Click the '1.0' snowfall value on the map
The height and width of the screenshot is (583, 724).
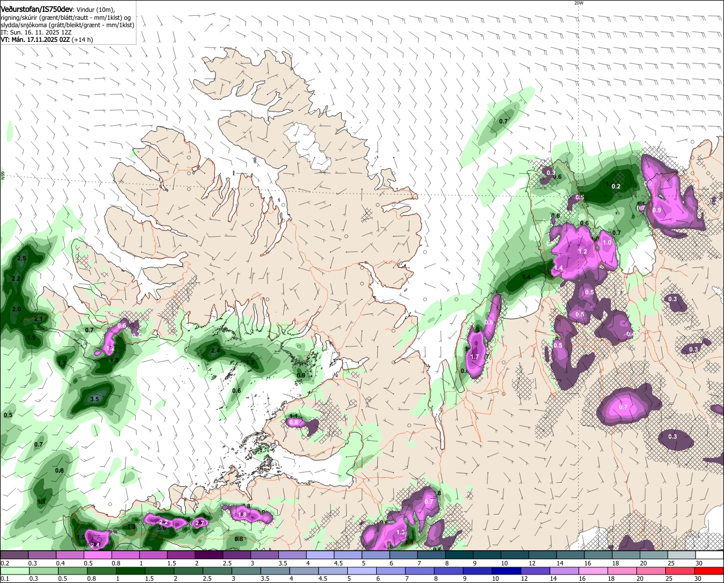[607, 242]
